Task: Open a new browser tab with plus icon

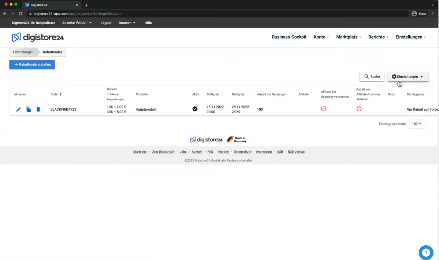Action: (86, 5)
